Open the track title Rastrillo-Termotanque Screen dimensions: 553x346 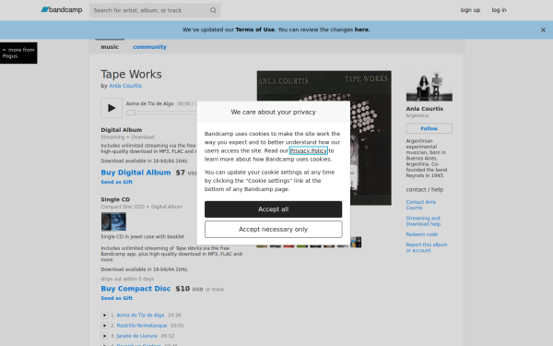(x=142, y=326)
